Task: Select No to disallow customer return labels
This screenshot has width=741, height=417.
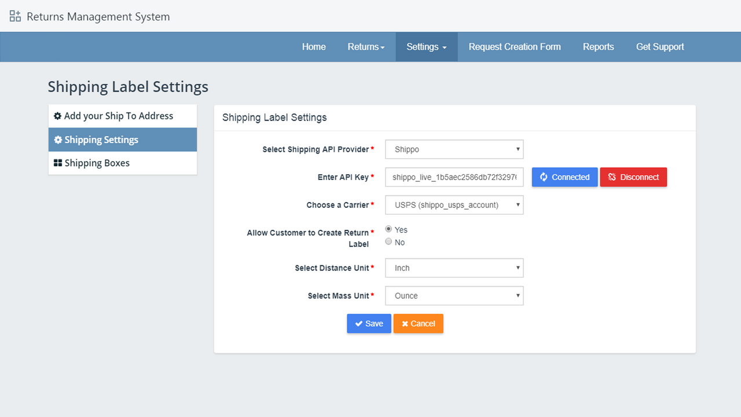Action: [x=388, y=241]
